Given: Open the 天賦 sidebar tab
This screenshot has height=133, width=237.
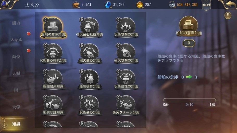Looking at the screenshot, I should [16, 74].
